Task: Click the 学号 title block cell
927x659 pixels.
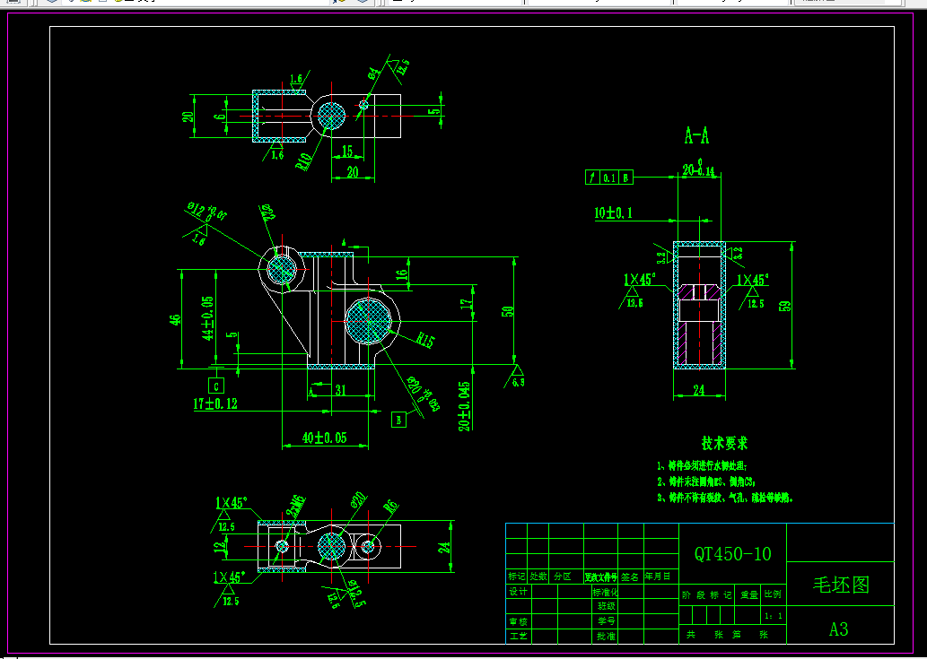Action: point(606,621)
